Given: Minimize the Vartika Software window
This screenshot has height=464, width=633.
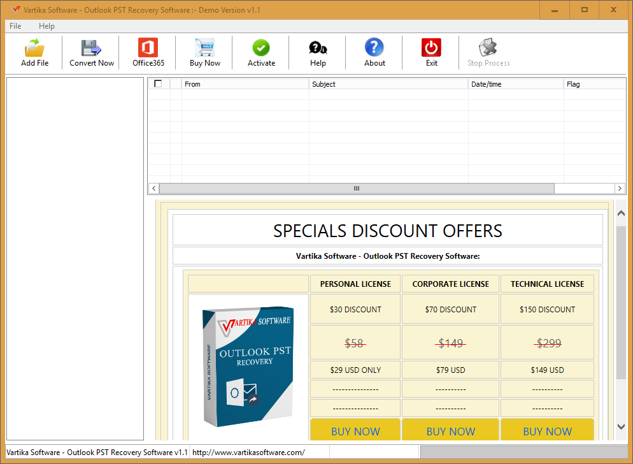Looking at the screenshot, I should pos(555,10).
